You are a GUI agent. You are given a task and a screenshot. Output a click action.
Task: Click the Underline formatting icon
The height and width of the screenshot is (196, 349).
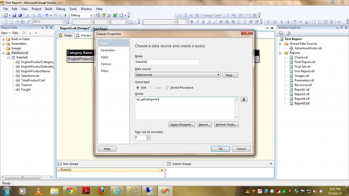203,22
